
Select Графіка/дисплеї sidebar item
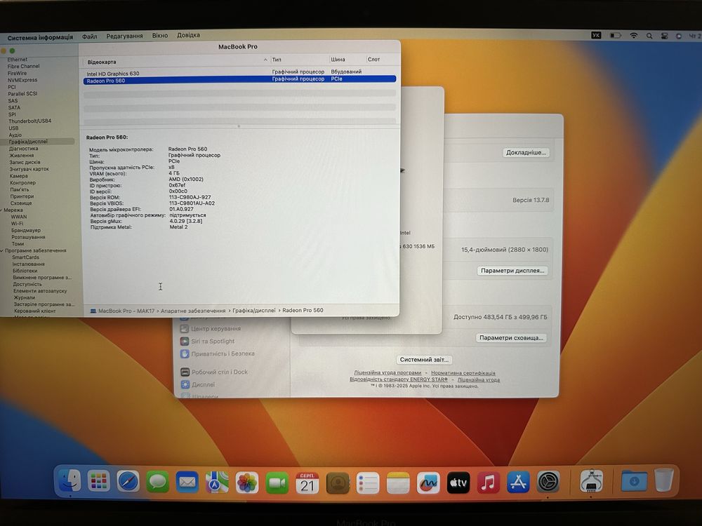[28, 142]
